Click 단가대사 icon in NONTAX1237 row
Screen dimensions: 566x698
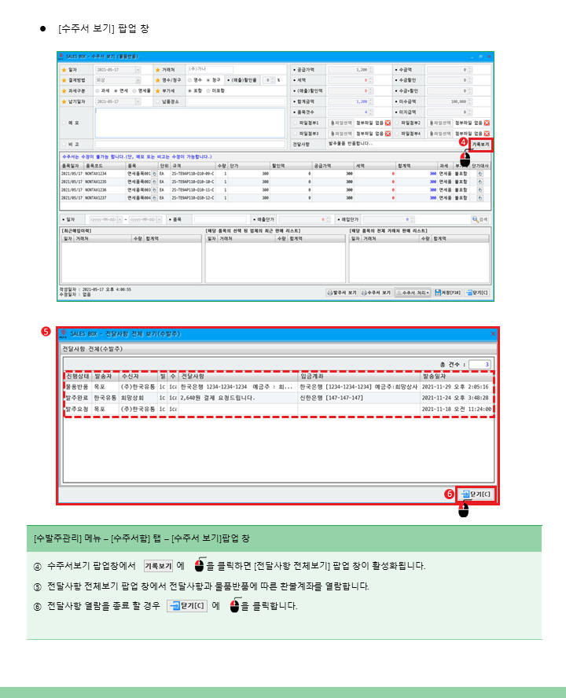click(480, 197)
